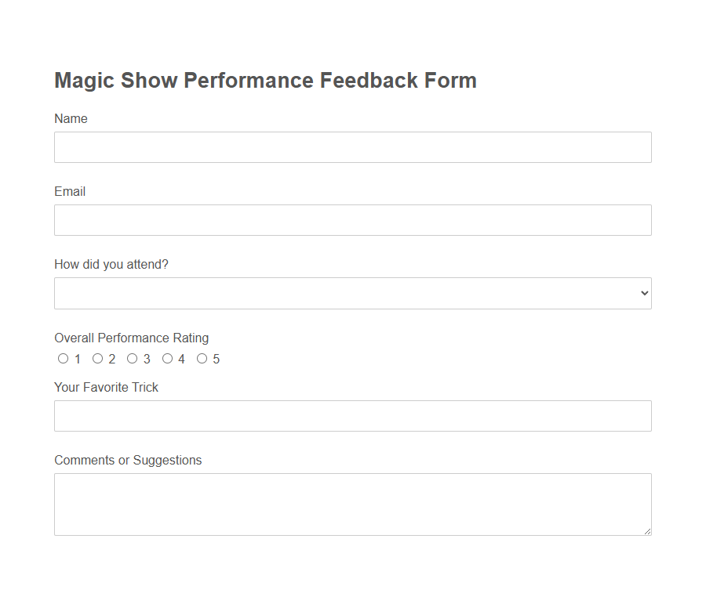706x611 pixels.
Task: Select rating 2 radio button
Action: (x=98, y=358)
